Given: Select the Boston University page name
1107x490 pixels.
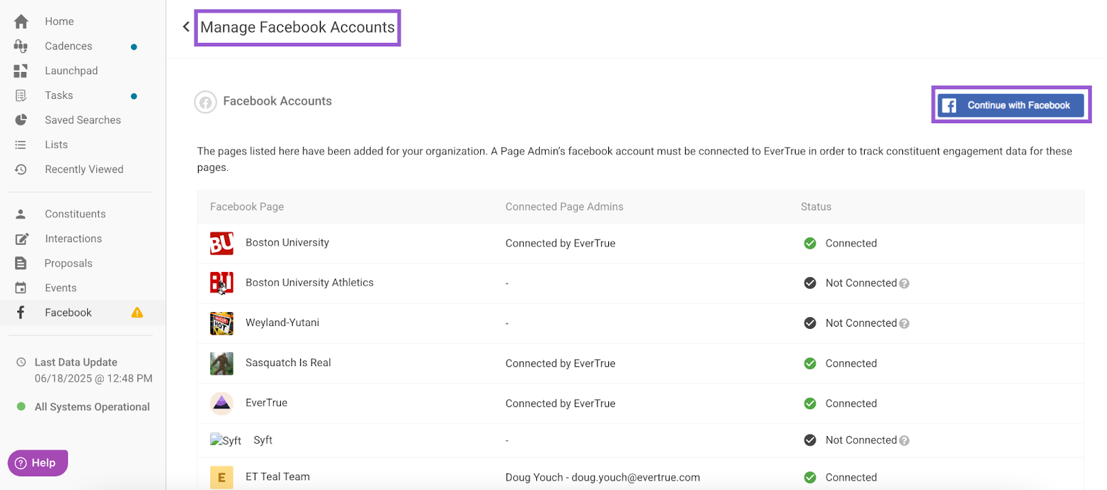Looking at the screenshot, I should pyautogui.click(x=287, y=243).
